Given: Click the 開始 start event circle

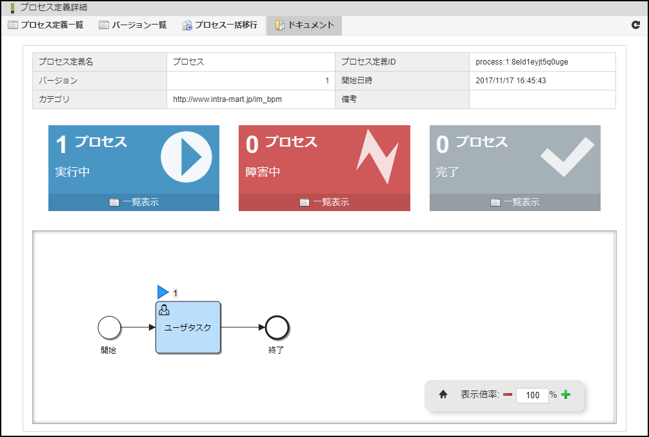Looking at the screenshot, I should click(110, 327).
